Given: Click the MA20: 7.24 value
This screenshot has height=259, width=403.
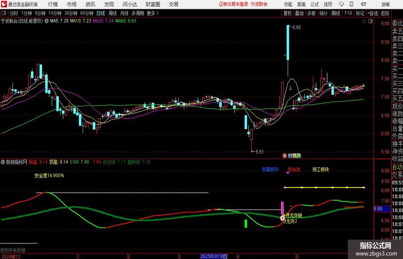Looking at the screenshot, I should pyautogui.click(x=103, y=21).
